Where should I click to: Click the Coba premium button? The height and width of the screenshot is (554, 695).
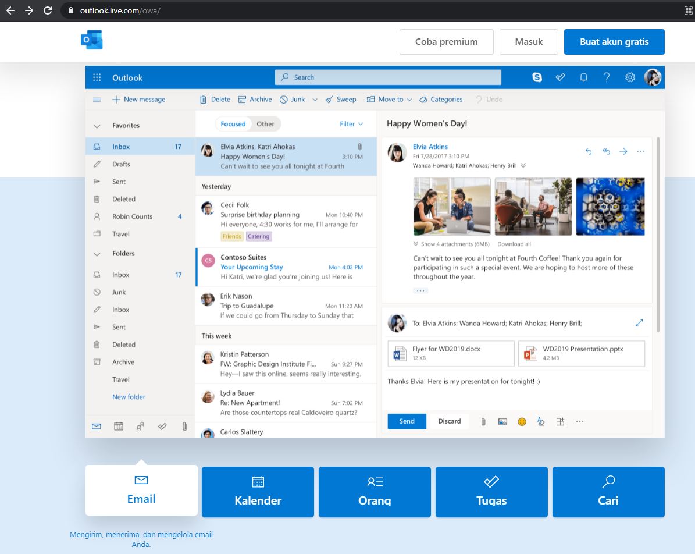[446, 42]
